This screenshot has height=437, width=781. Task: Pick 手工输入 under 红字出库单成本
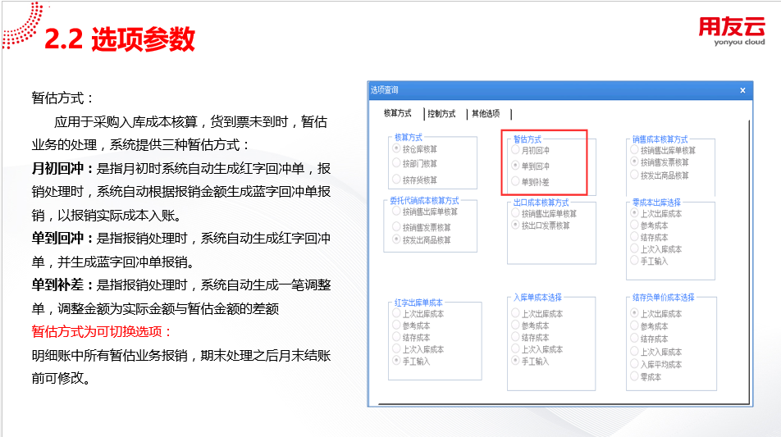pyautogui.click(x=397, y=361)
